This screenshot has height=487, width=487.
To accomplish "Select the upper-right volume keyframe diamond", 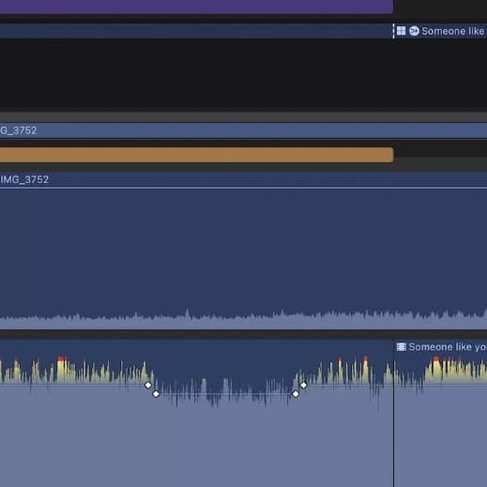I will pos(303,385).
